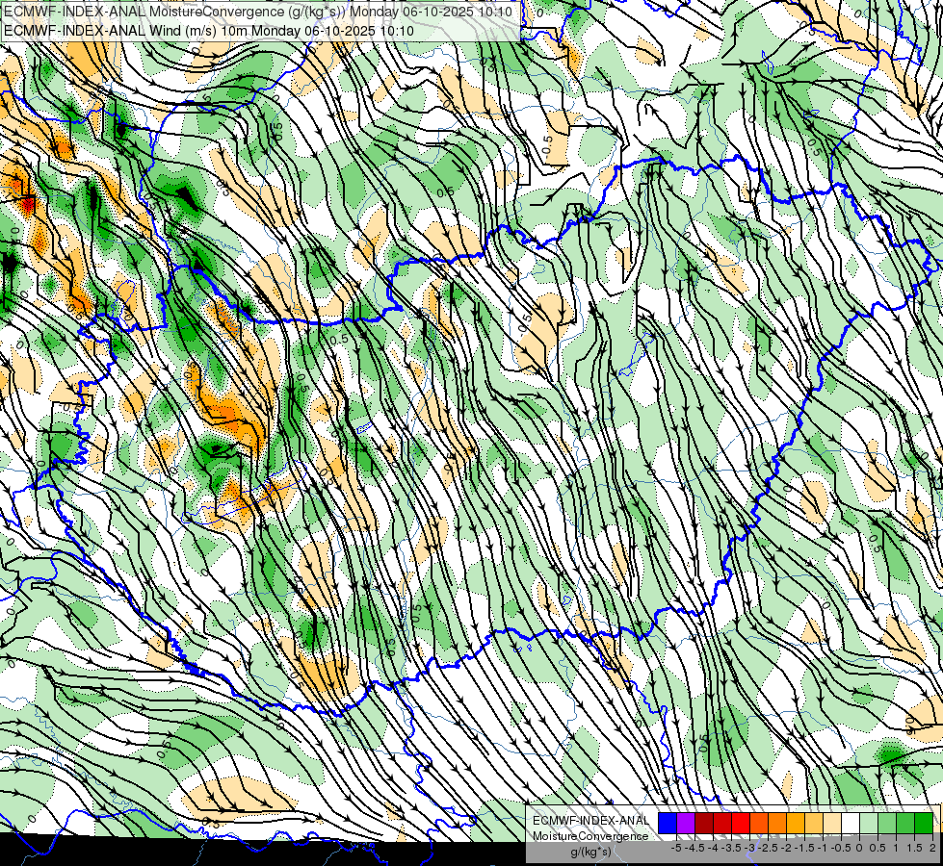The image size is (943, 866).
Task: Click the orange swatch between -2.5 and -2
Action: (777, 823)
